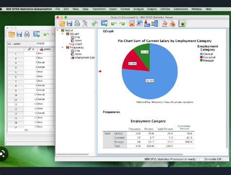Collapse the Output root node in outline
The width and height of the screenshot is (231, 175).
[58, 30]
